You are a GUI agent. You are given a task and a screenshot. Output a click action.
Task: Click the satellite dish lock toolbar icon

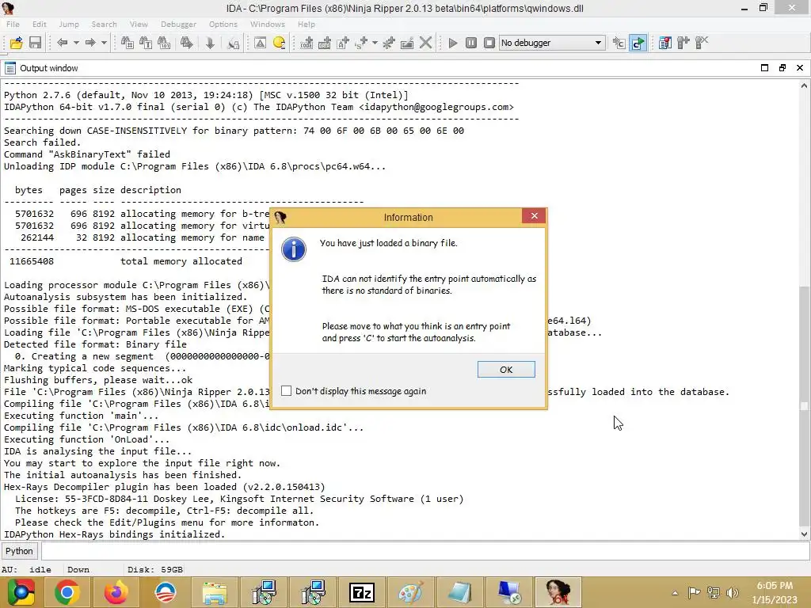(x=234, y=43)
